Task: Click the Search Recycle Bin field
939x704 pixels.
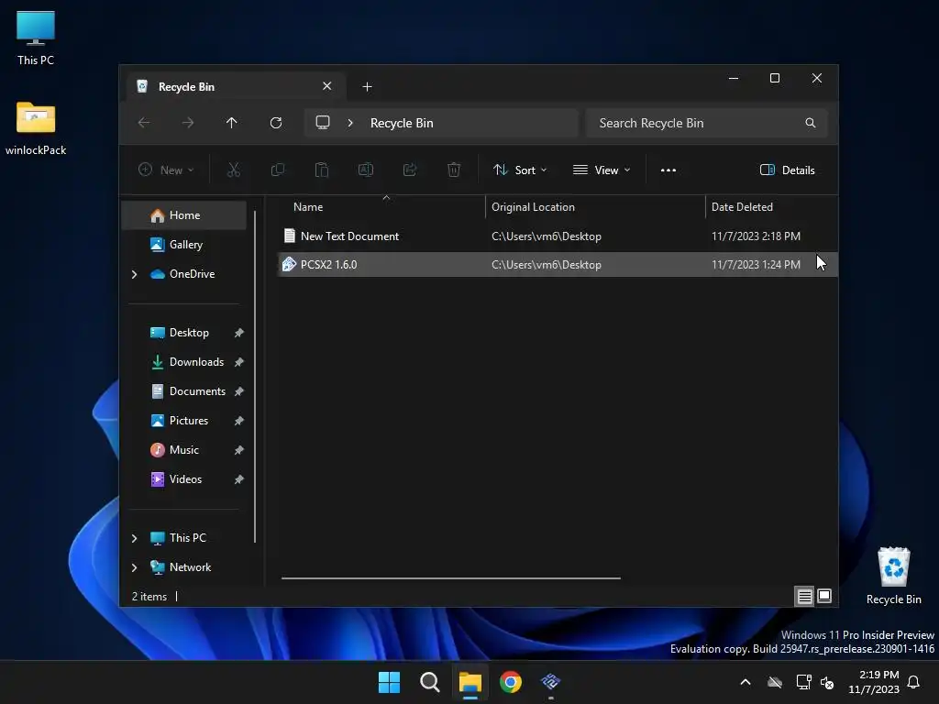Action: pos(707,123)
